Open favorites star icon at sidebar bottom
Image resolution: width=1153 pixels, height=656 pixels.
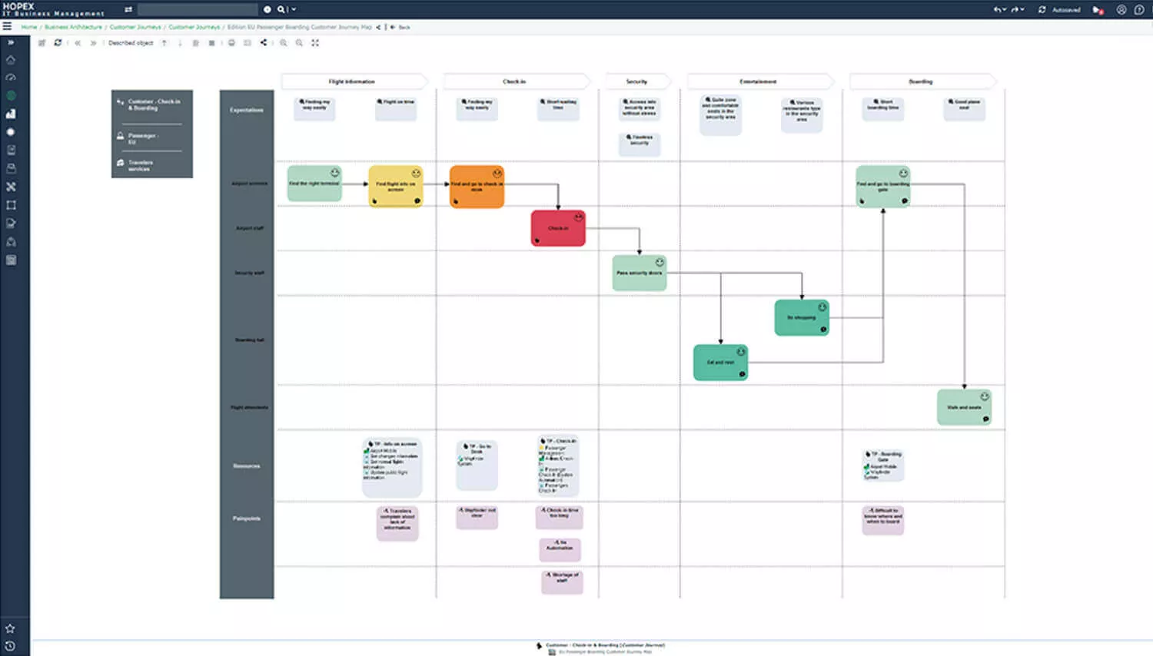10,628
